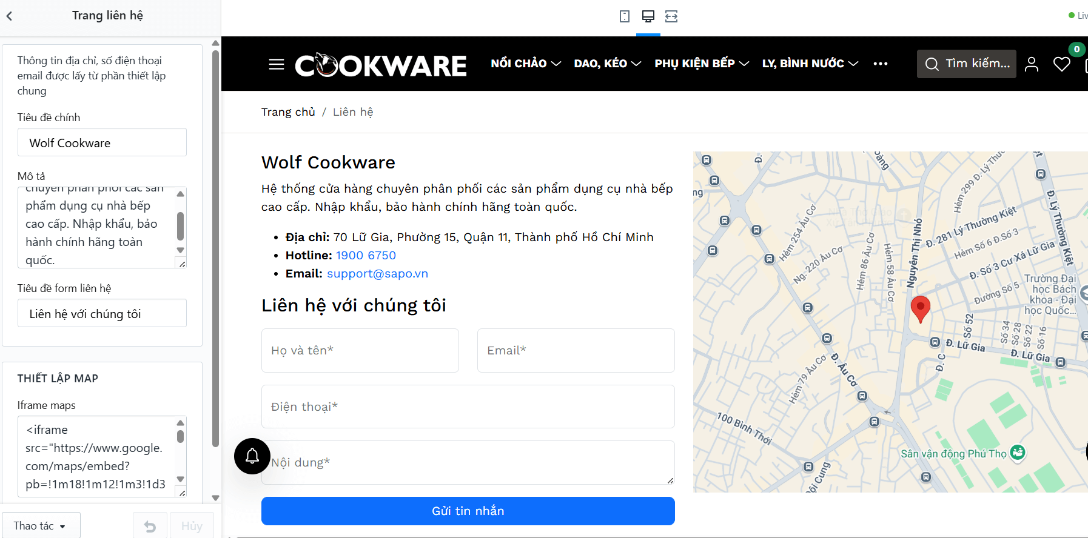Click the Iframe maps scroll up arrow
This screenshot has width=1088, height=538.
point(180,423)
